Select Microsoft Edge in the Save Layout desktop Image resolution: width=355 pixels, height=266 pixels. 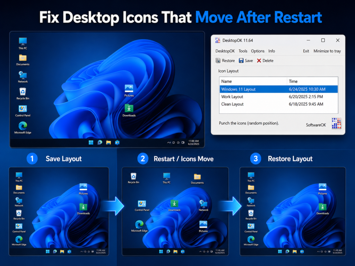click(x=19, y=241)
